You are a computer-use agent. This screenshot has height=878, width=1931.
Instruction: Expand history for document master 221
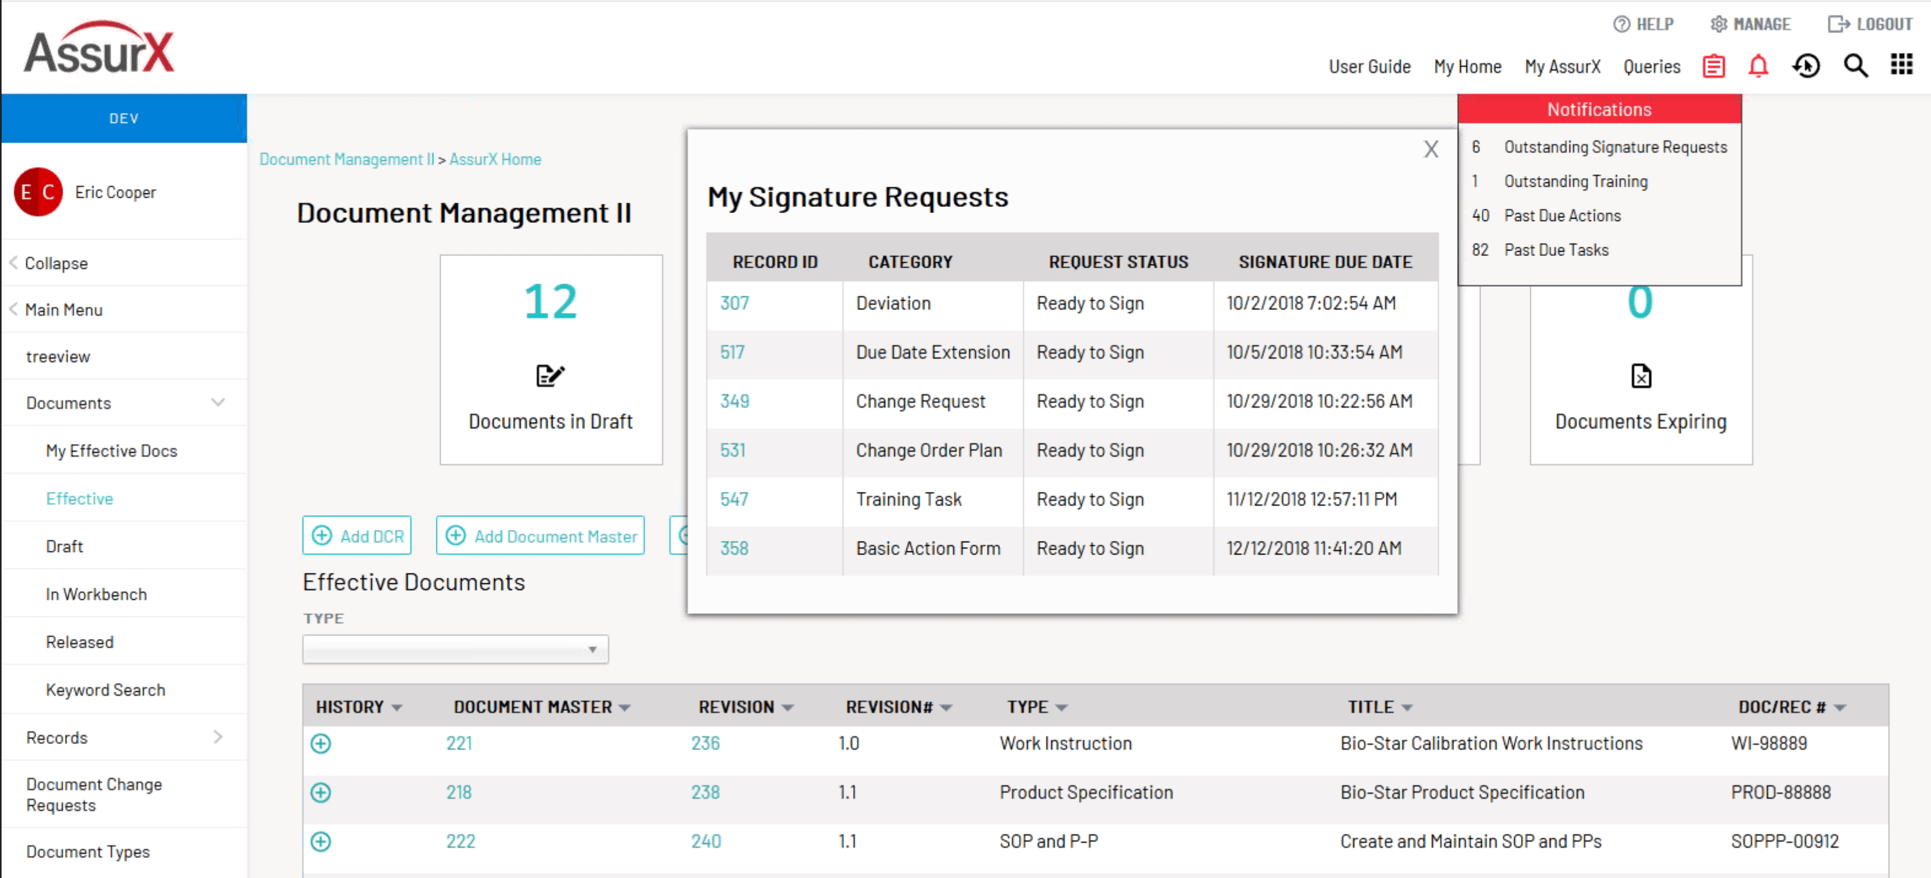coord(321,743)
